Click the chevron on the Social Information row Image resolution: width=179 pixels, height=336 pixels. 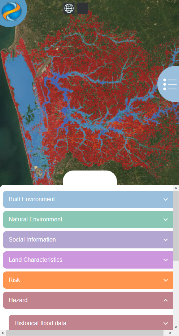tap(166, 240)
